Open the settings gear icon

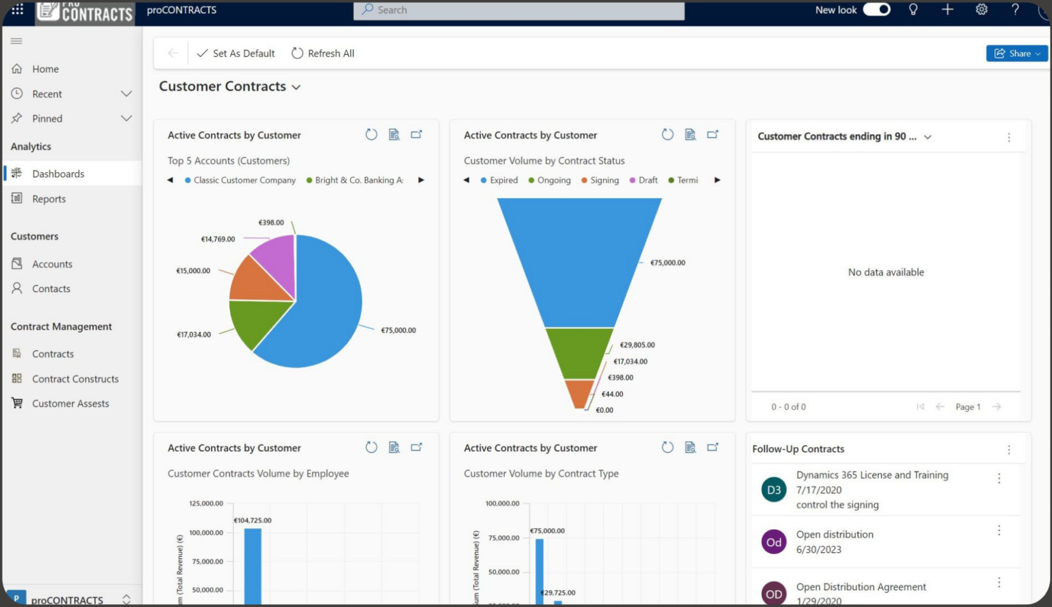(982, 10)
